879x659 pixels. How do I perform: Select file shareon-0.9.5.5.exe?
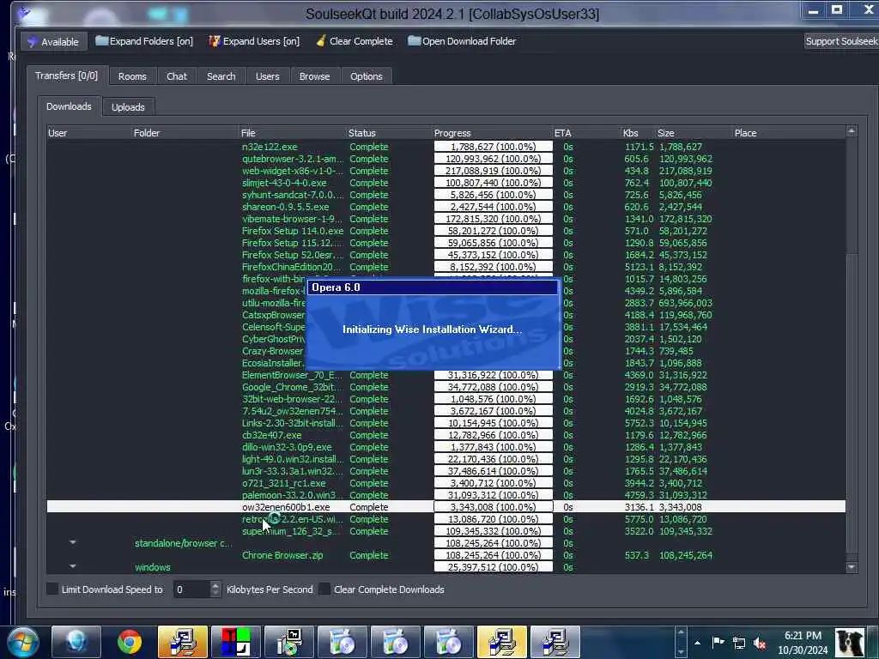pos(285,207)
